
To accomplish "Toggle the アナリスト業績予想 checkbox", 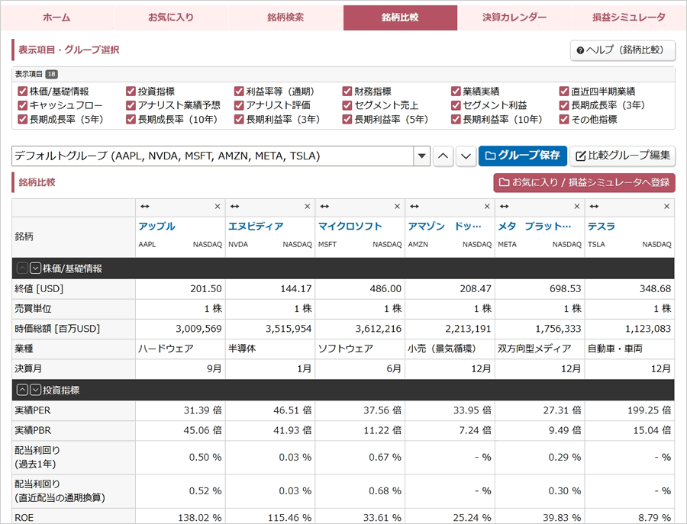I will click(131, 105).
